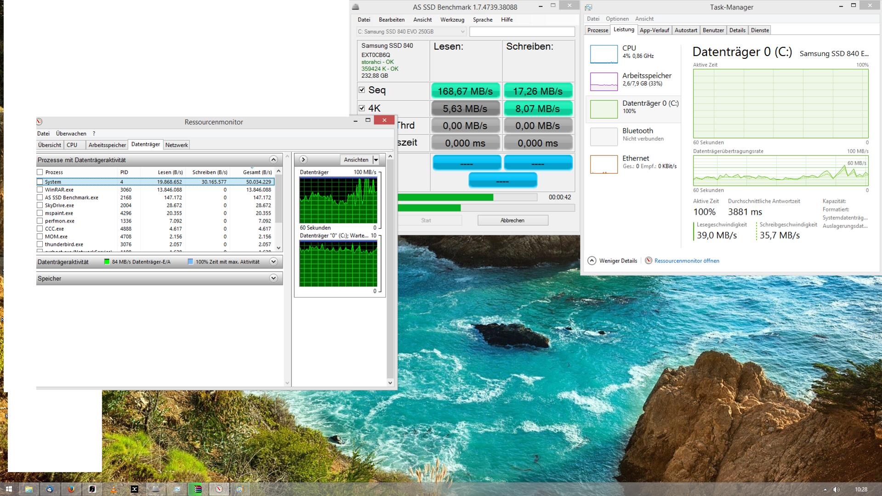
Task: Switch to AS SSD Benchmark taskbar icon
Action: tap(155, 489)
